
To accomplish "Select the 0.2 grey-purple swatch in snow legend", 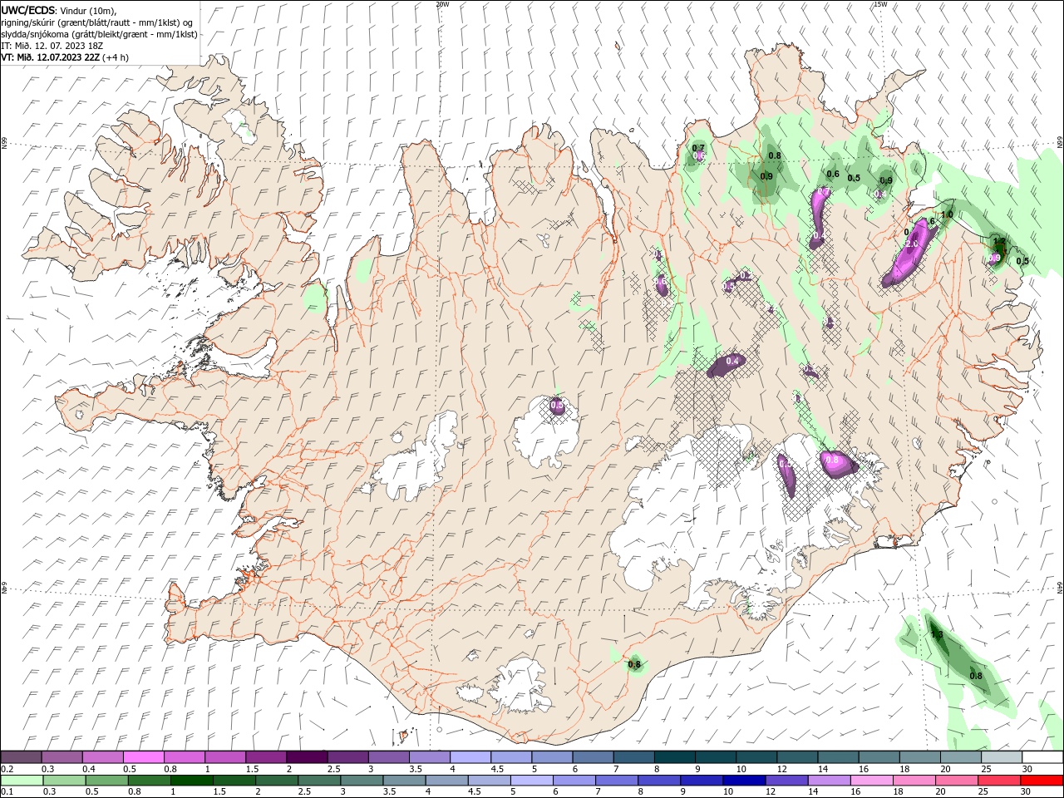I will (x=21, y=757).
